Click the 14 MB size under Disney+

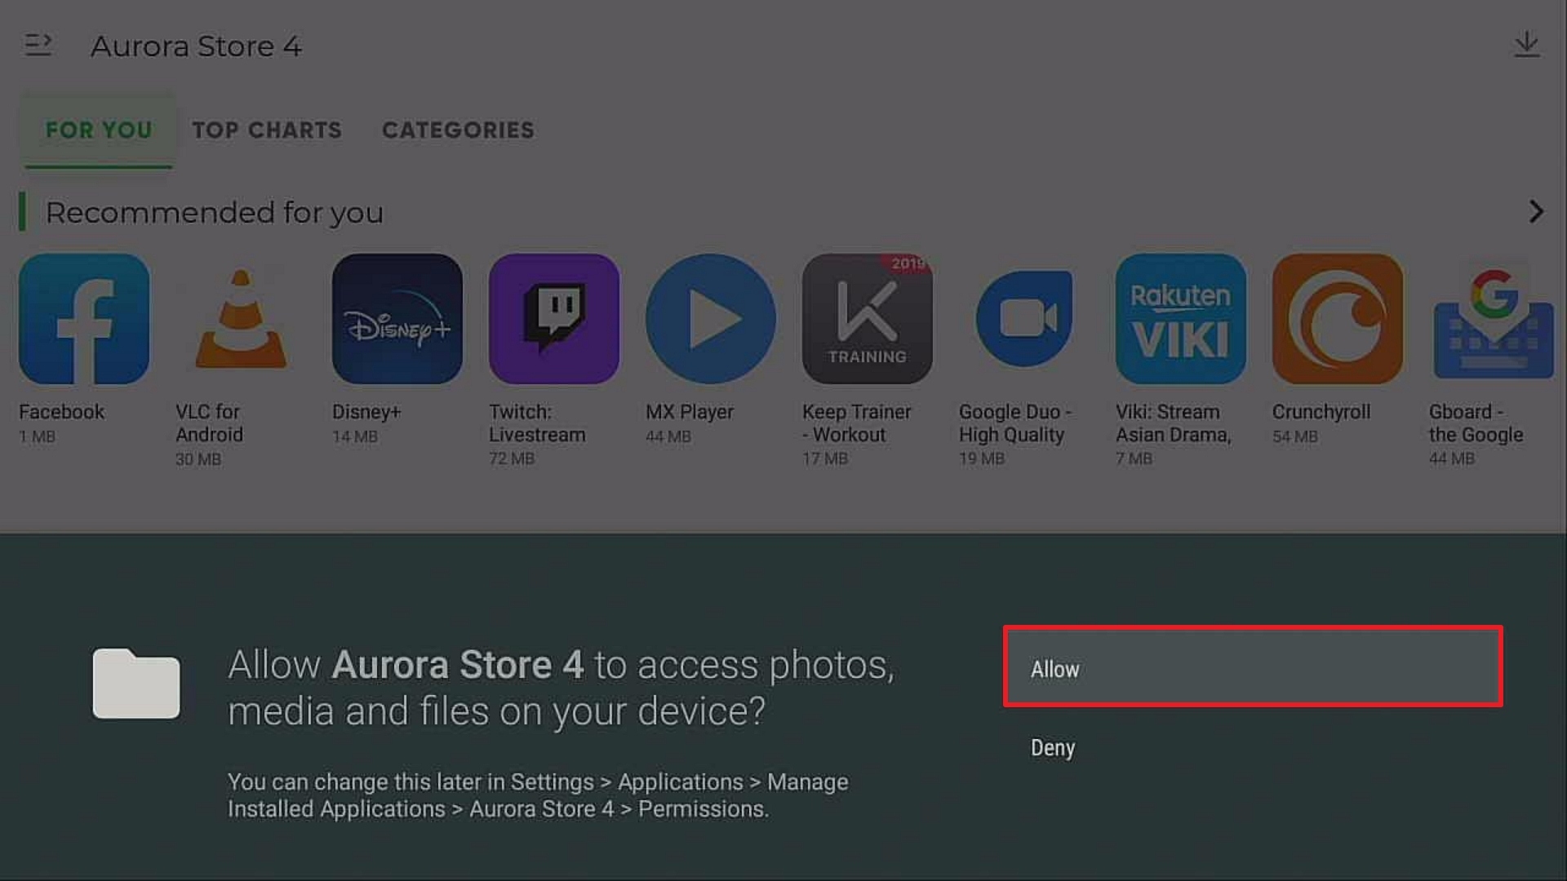(355, 436)
